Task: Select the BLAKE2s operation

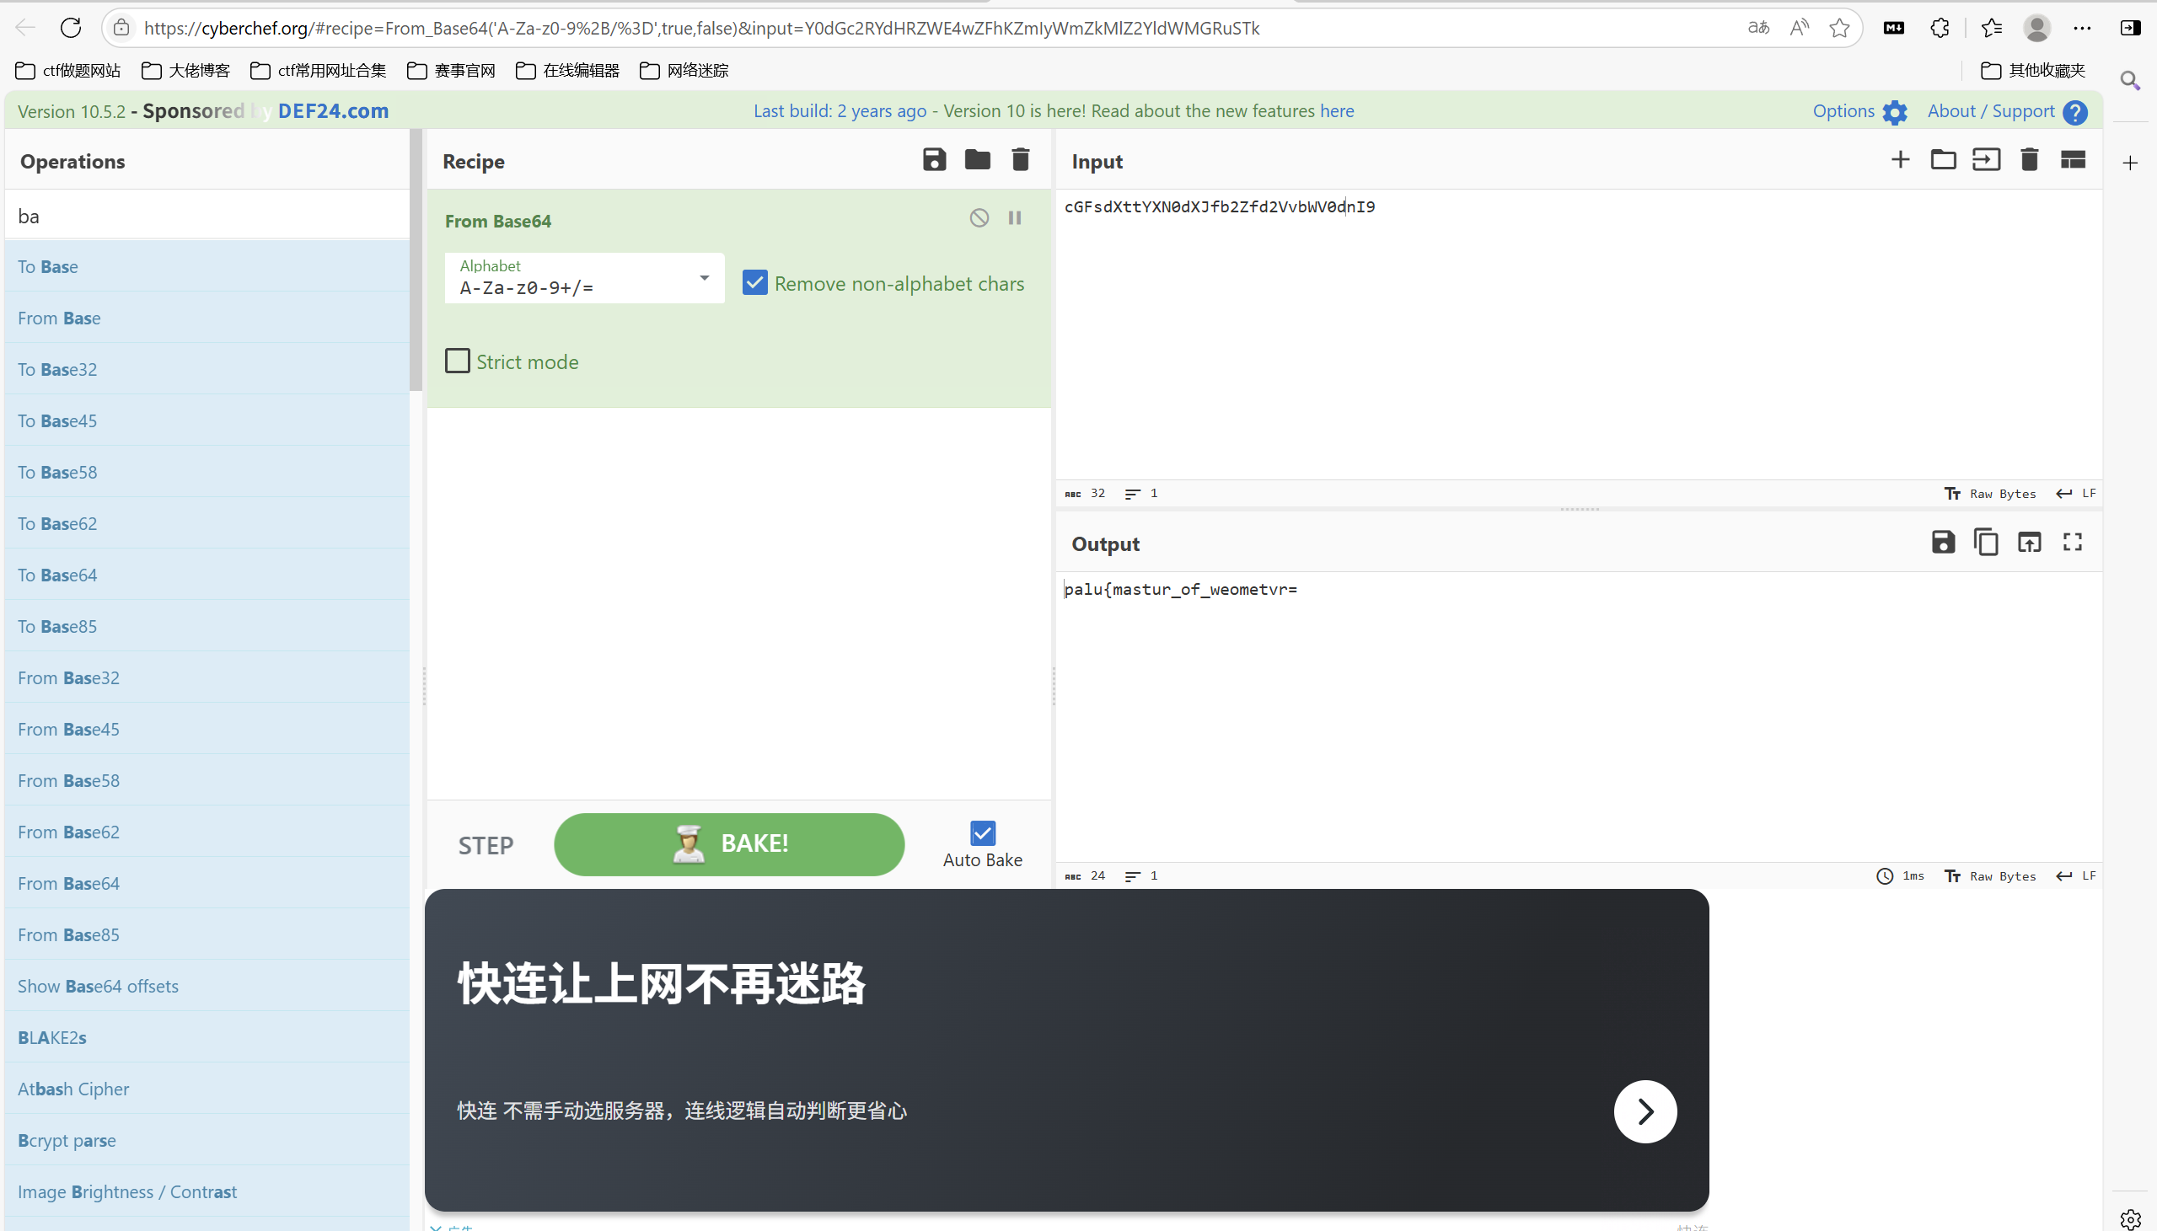Action: click(x=207, y=1037)
